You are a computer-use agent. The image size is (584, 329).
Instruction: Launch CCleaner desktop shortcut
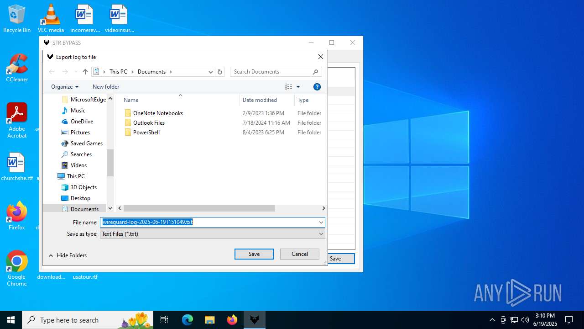click(17, 68)
